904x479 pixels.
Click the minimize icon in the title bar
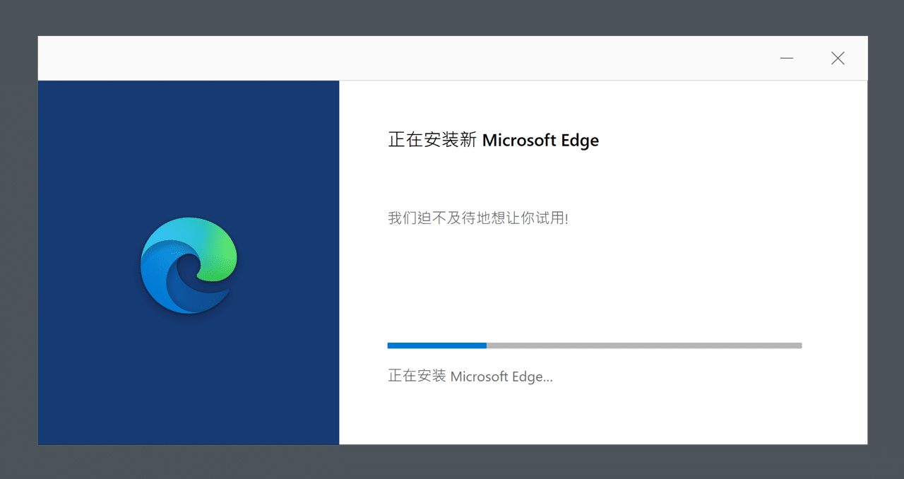786,58
